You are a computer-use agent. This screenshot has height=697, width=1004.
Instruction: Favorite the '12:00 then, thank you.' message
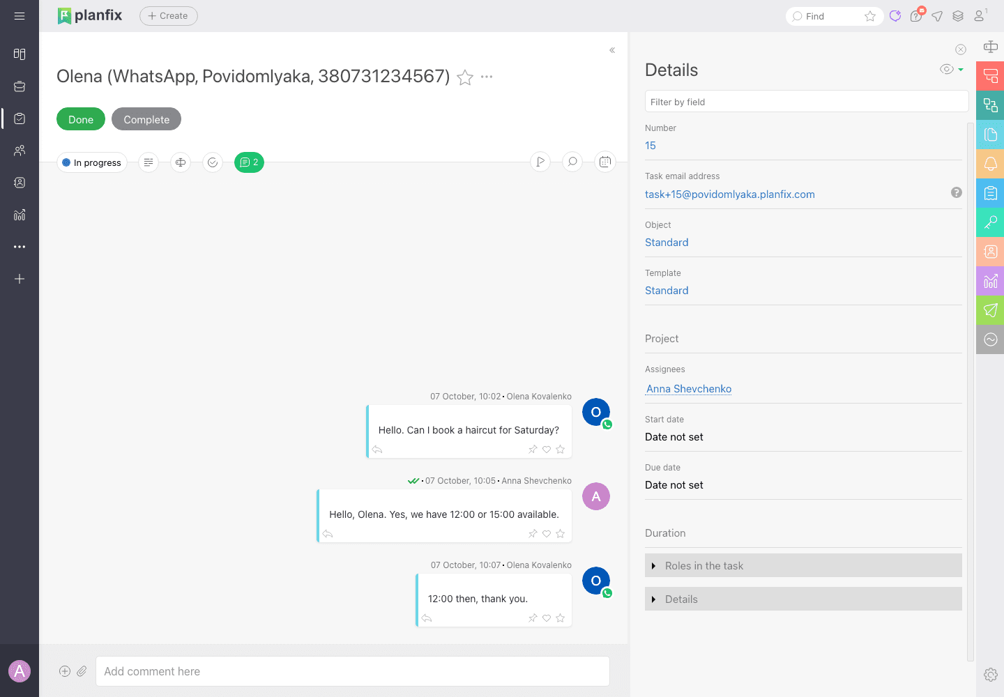[561, 618]
